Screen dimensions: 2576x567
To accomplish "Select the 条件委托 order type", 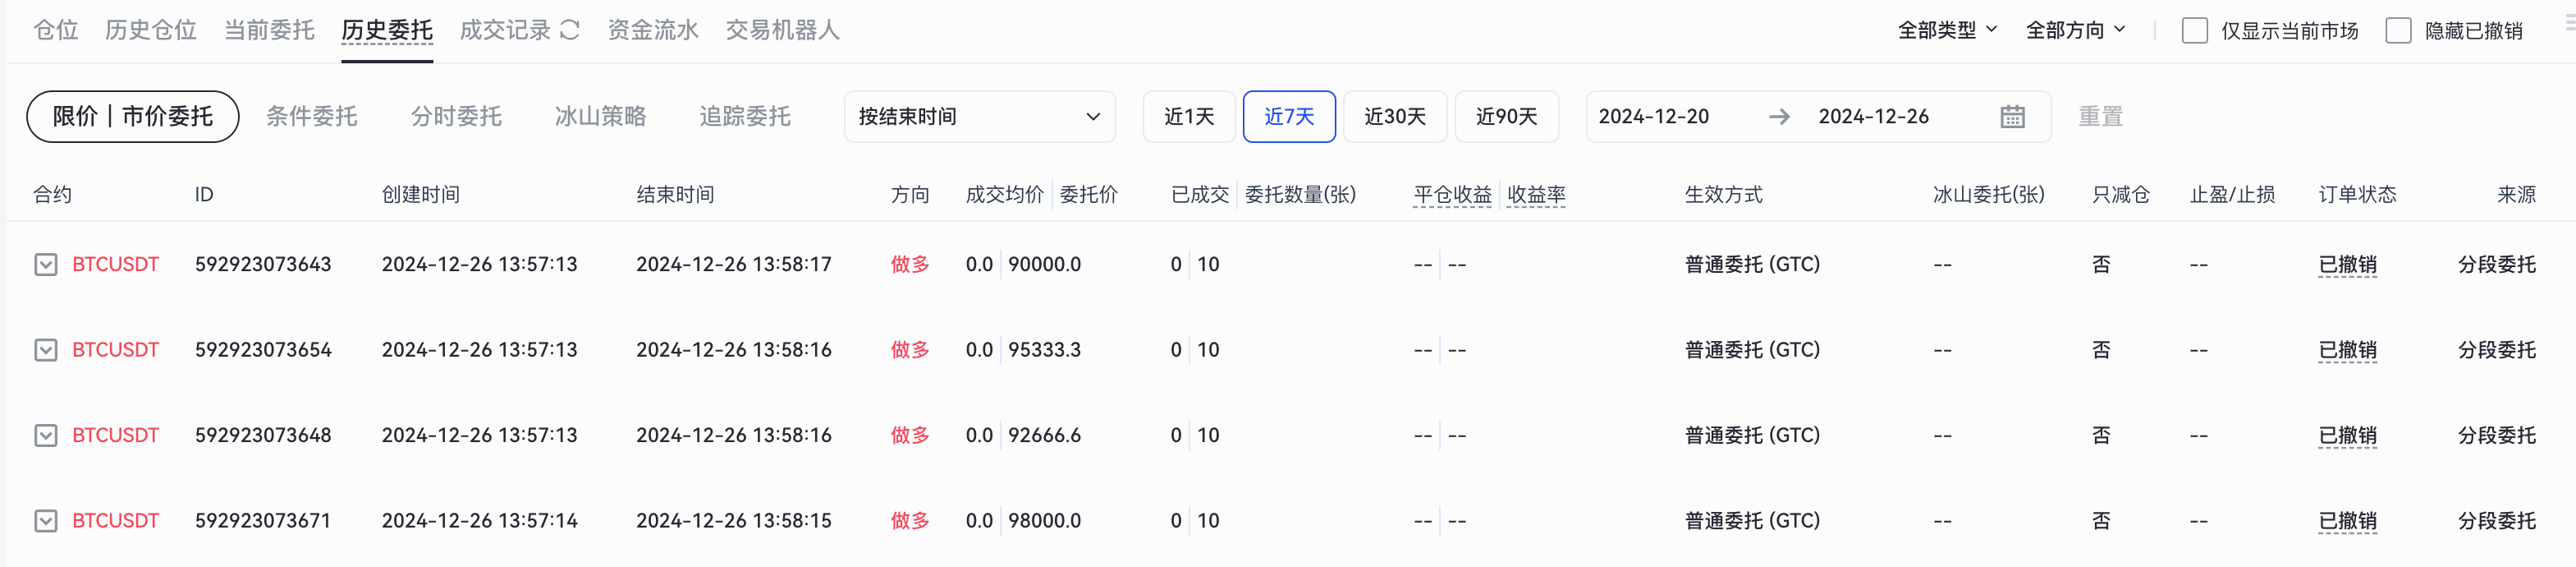I will pos(311,118).
